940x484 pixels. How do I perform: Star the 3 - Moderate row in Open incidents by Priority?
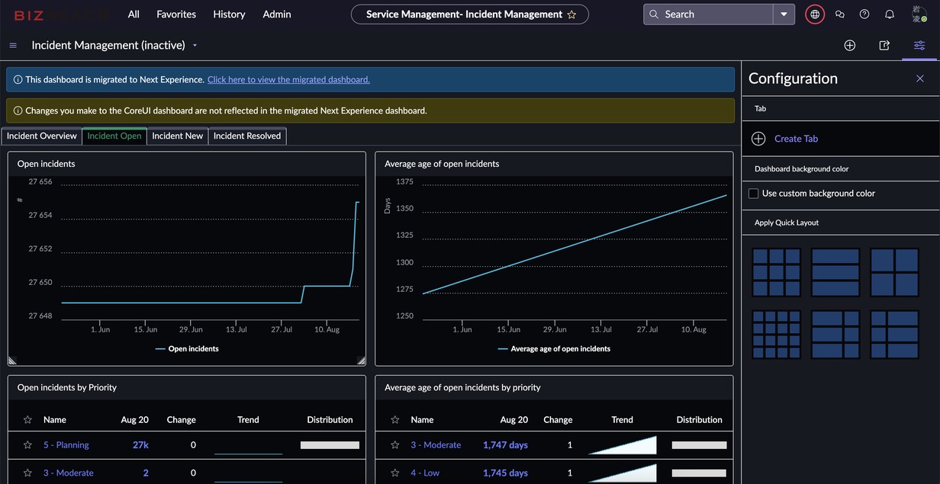[27, 473]
